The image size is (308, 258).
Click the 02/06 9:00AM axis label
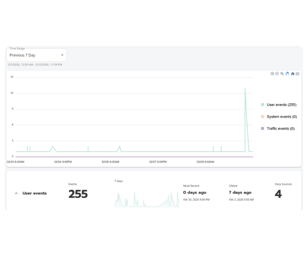click(x=110, y=162)
